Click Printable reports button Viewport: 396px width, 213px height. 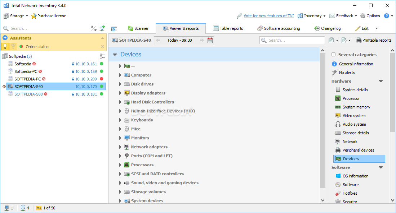tap(374, 40)
